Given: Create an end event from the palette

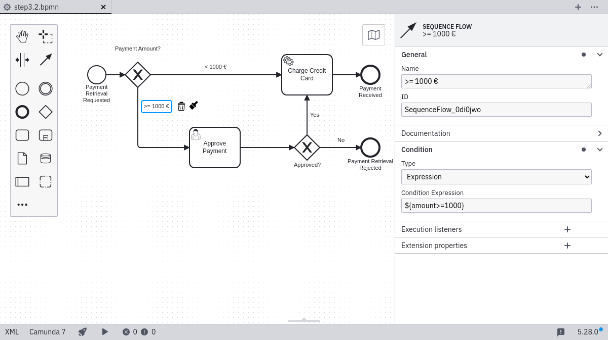Looking at the screenshot, I should [x=22, y=112].
